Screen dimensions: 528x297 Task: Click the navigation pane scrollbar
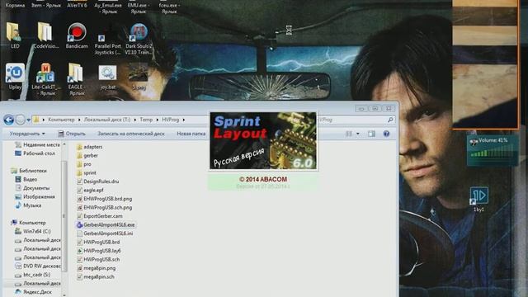tap(64, 215)
